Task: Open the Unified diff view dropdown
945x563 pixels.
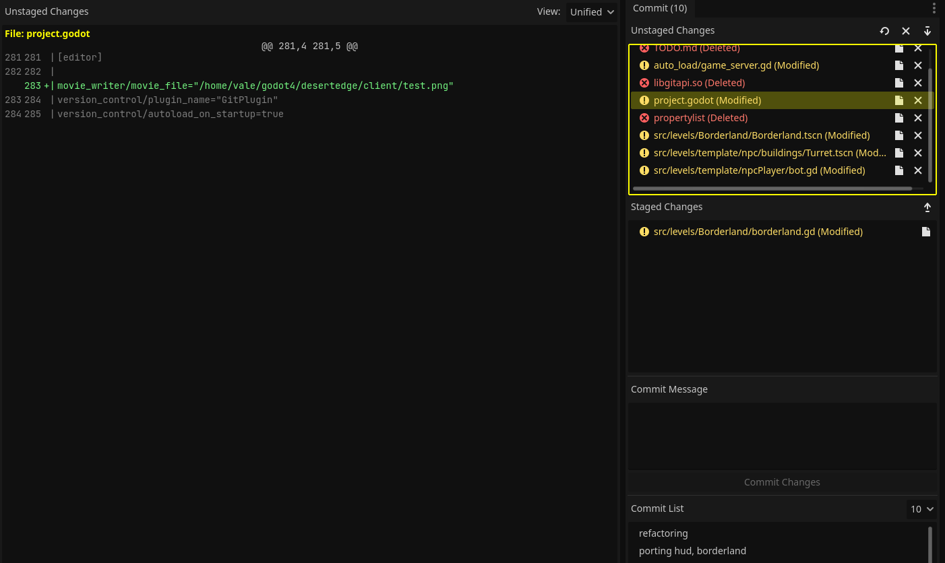Action: (592, 12)
